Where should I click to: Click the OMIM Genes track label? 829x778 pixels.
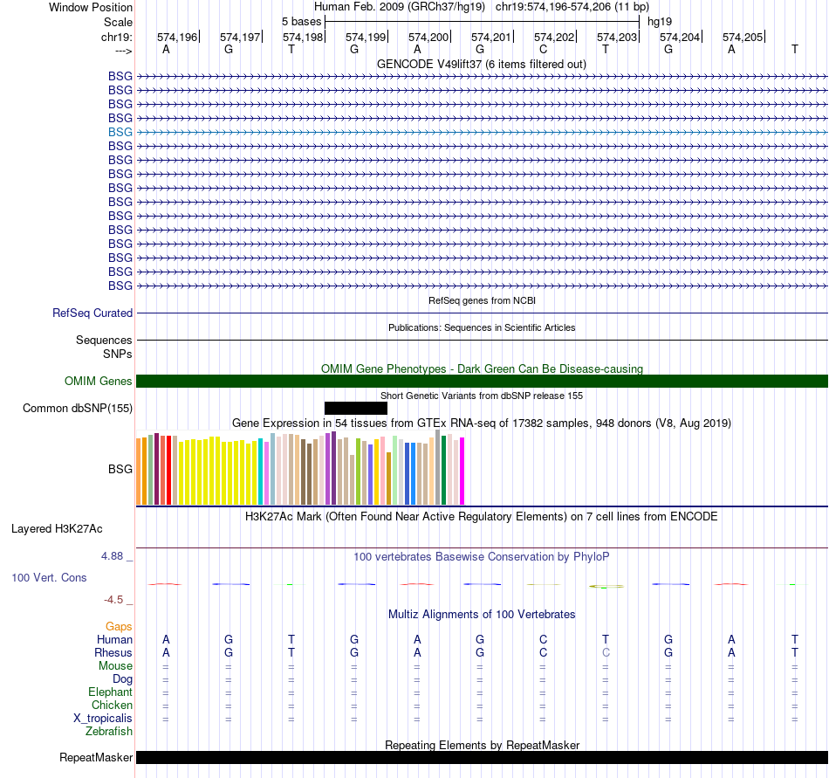click(x=98, y=381)
